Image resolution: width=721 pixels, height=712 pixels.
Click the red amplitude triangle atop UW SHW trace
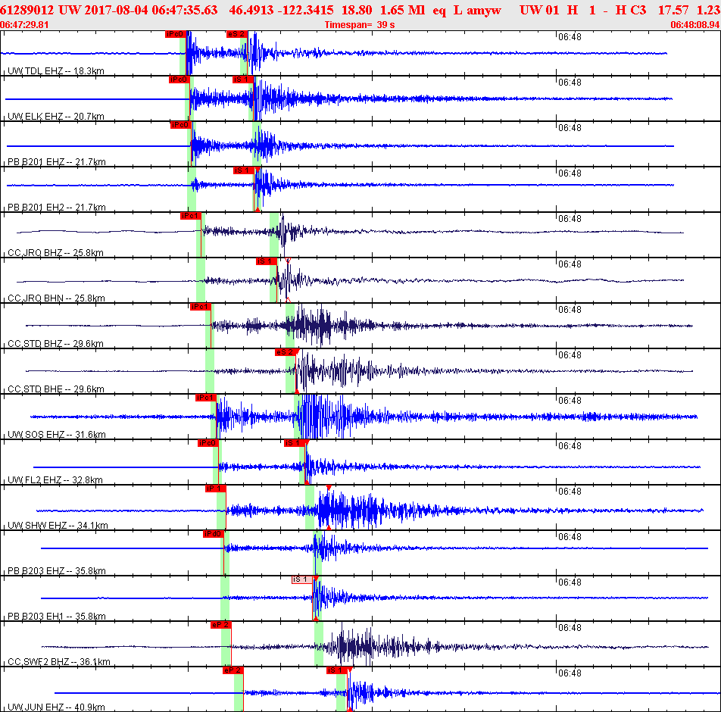coord(329,488)
